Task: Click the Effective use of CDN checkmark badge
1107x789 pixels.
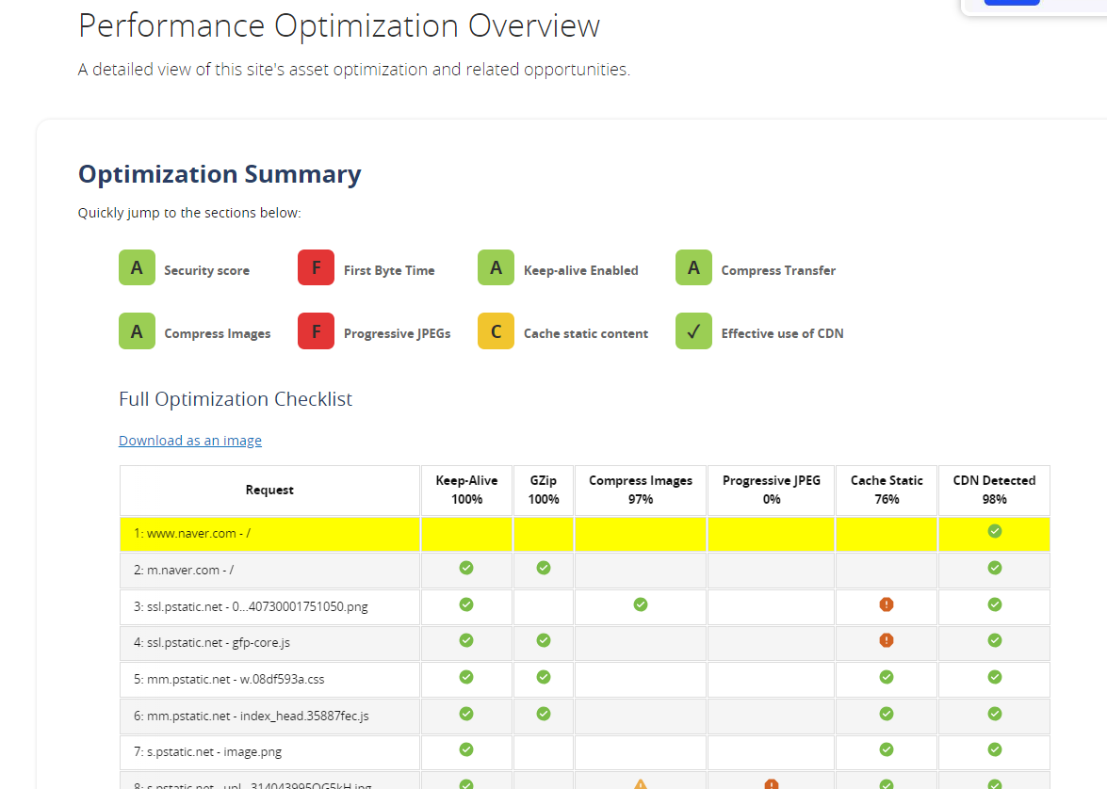Action: pyautogui.click(x=694, y=331)
